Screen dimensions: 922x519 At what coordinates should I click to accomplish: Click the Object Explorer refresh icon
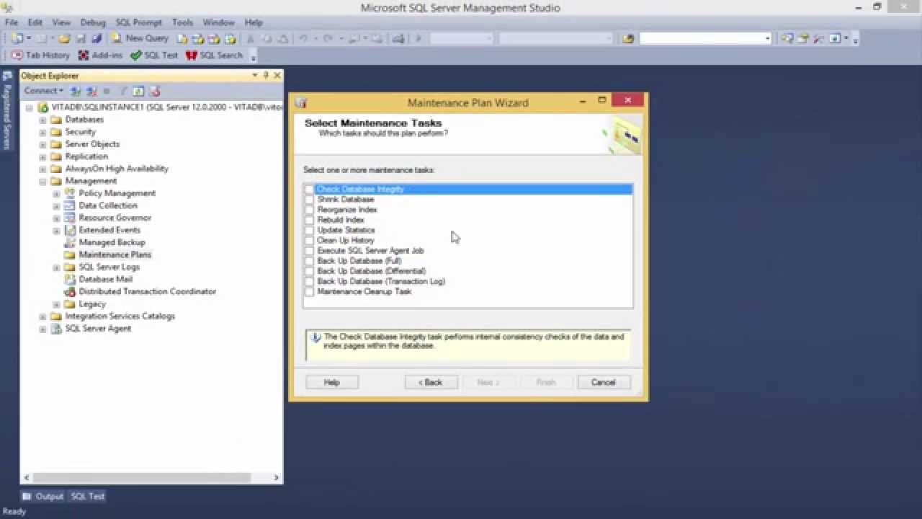click(x=138, y=91)
